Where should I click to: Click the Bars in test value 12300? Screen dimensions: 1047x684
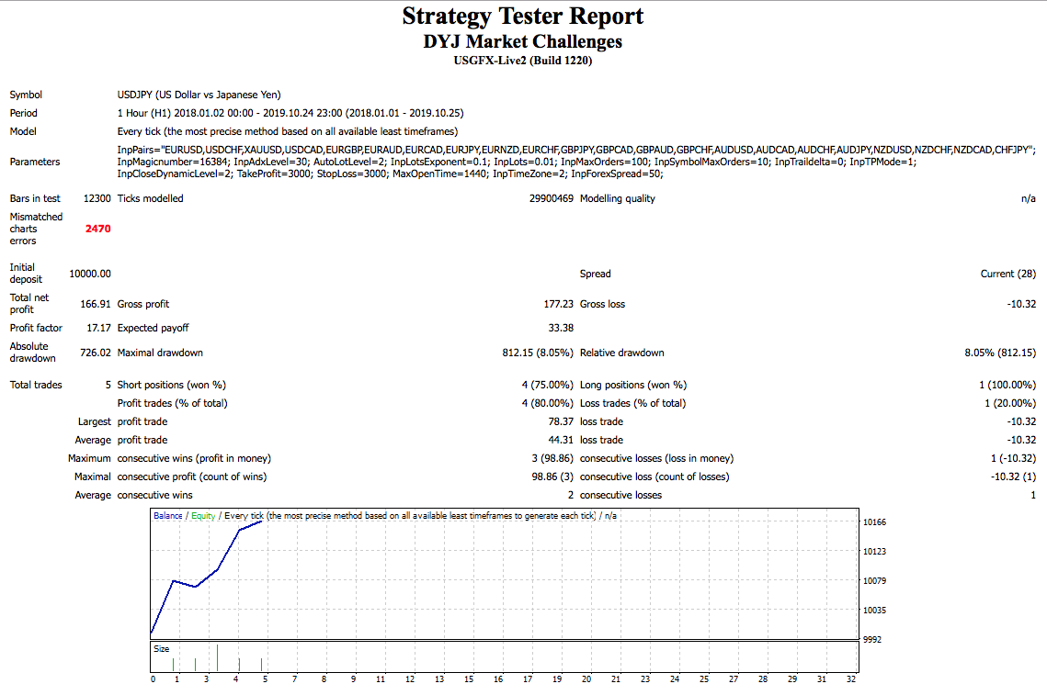pyautogui.click(x=97, y=198)
